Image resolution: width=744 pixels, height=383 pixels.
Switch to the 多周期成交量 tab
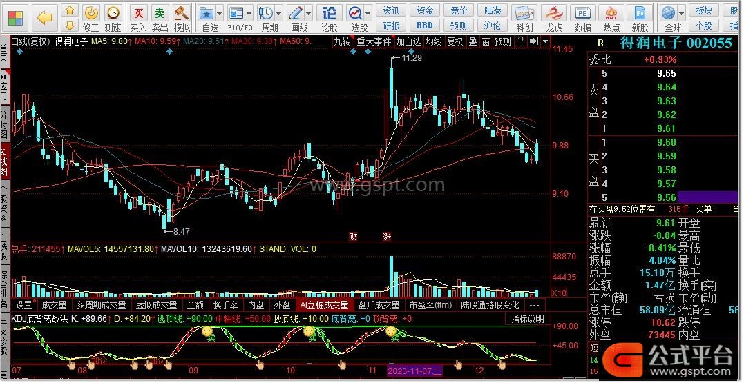pos(101,305)
